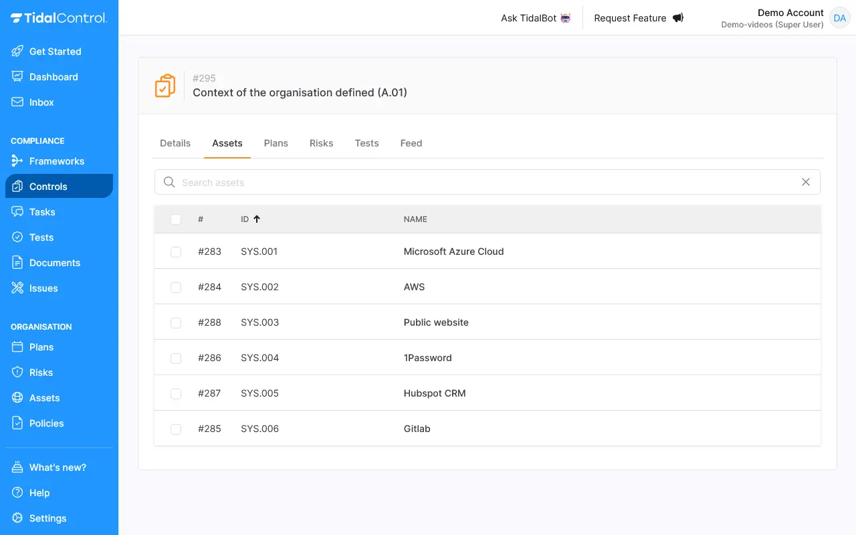Click Ask TidalBot button
This screenshot has width=856, height=535.
(536, 18)
